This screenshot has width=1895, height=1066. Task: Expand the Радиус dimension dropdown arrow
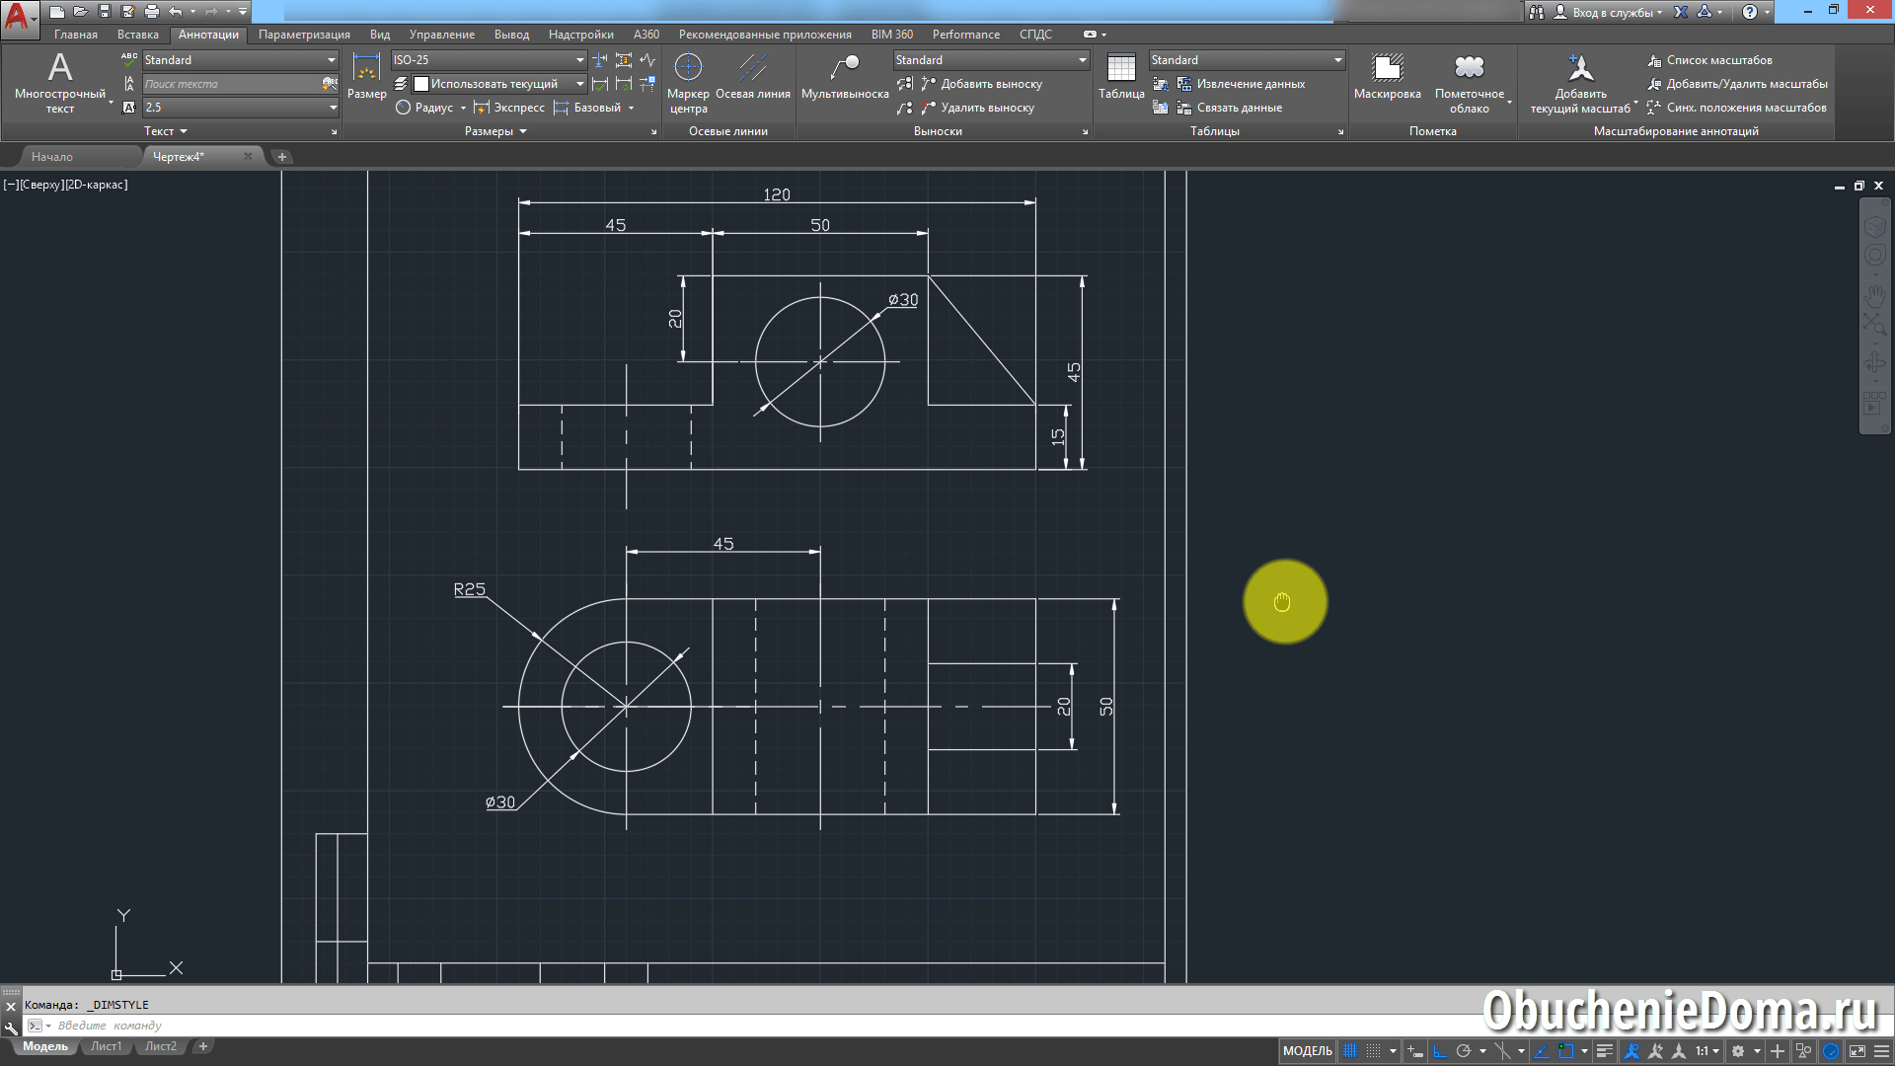[464, 108]
